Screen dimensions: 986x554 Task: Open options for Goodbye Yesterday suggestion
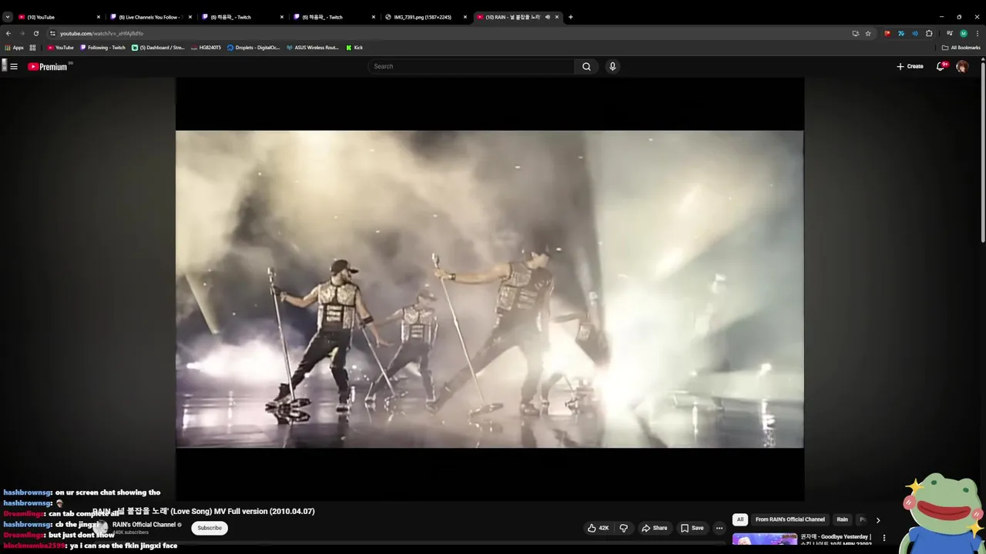884,538
